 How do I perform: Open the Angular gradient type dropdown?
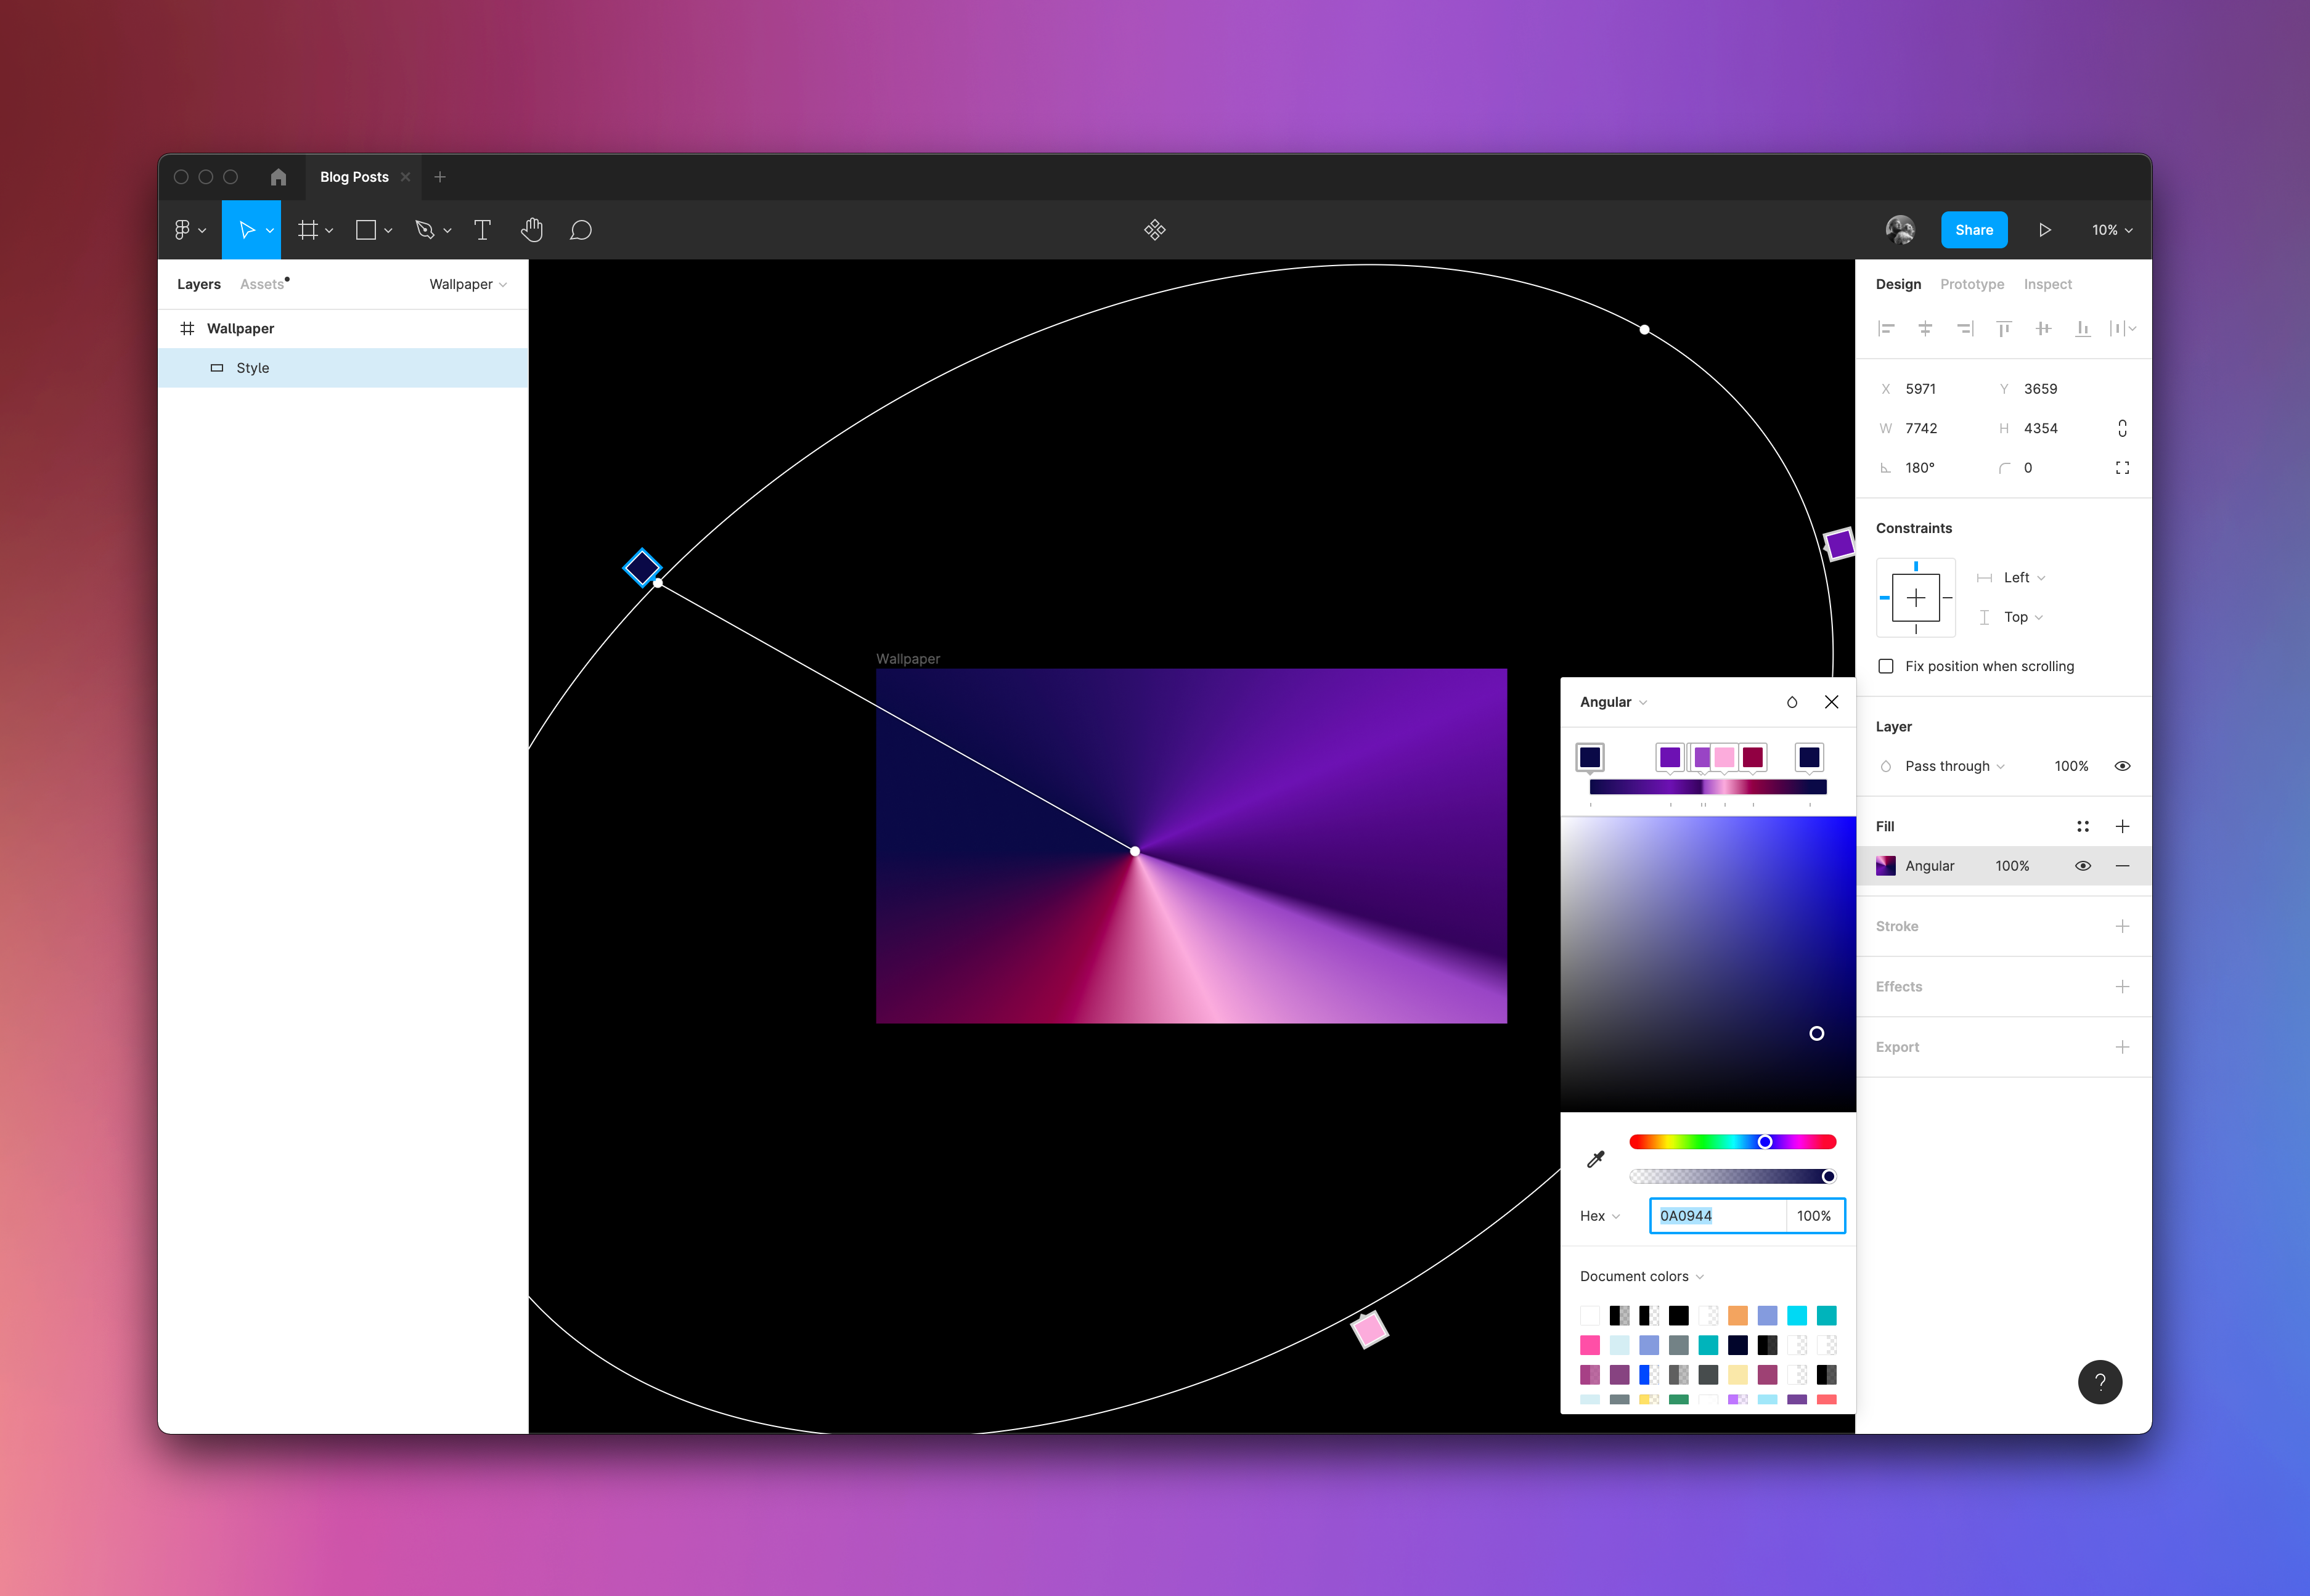1610,702
